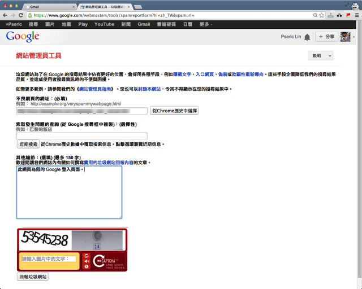This screenshot has height=289, width=362.
Task: Bookmark page with the star icon
Action: pyautogui.click(x=322, y=15)
